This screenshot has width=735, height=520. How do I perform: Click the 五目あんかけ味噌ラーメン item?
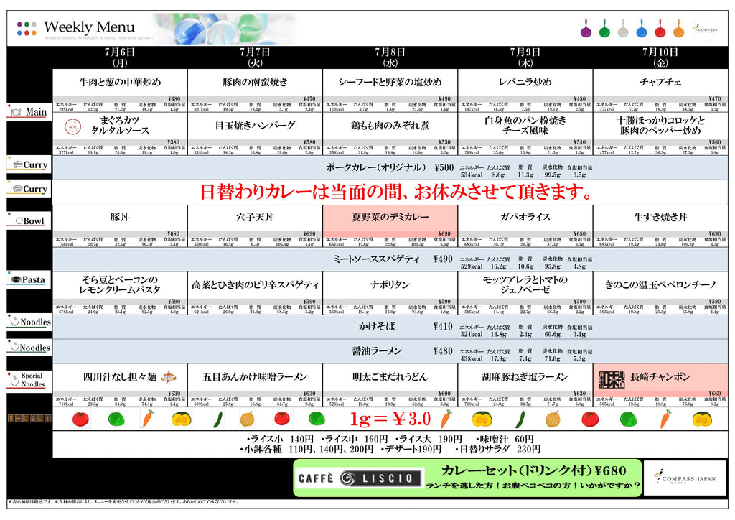[255, 377]
